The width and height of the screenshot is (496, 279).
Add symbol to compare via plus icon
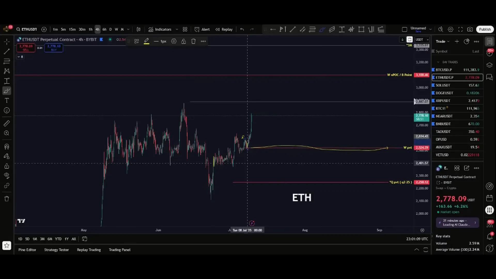[44, 29]
